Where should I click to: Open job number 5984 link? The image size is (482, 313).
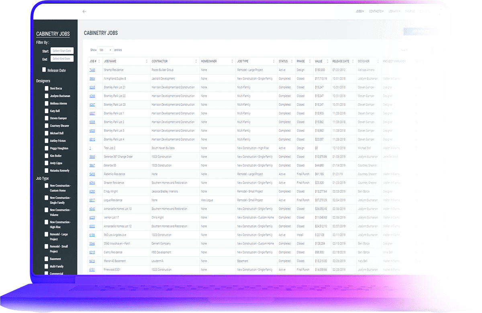pos(92,79)
